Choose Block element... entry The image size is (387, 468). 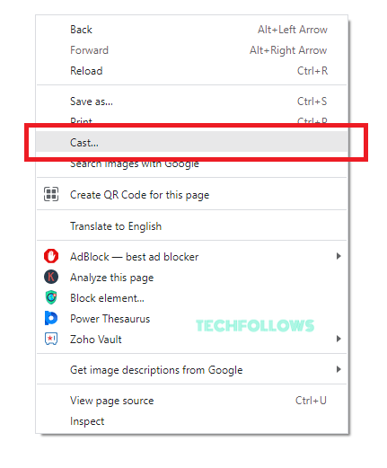click(x=192, y=298)
